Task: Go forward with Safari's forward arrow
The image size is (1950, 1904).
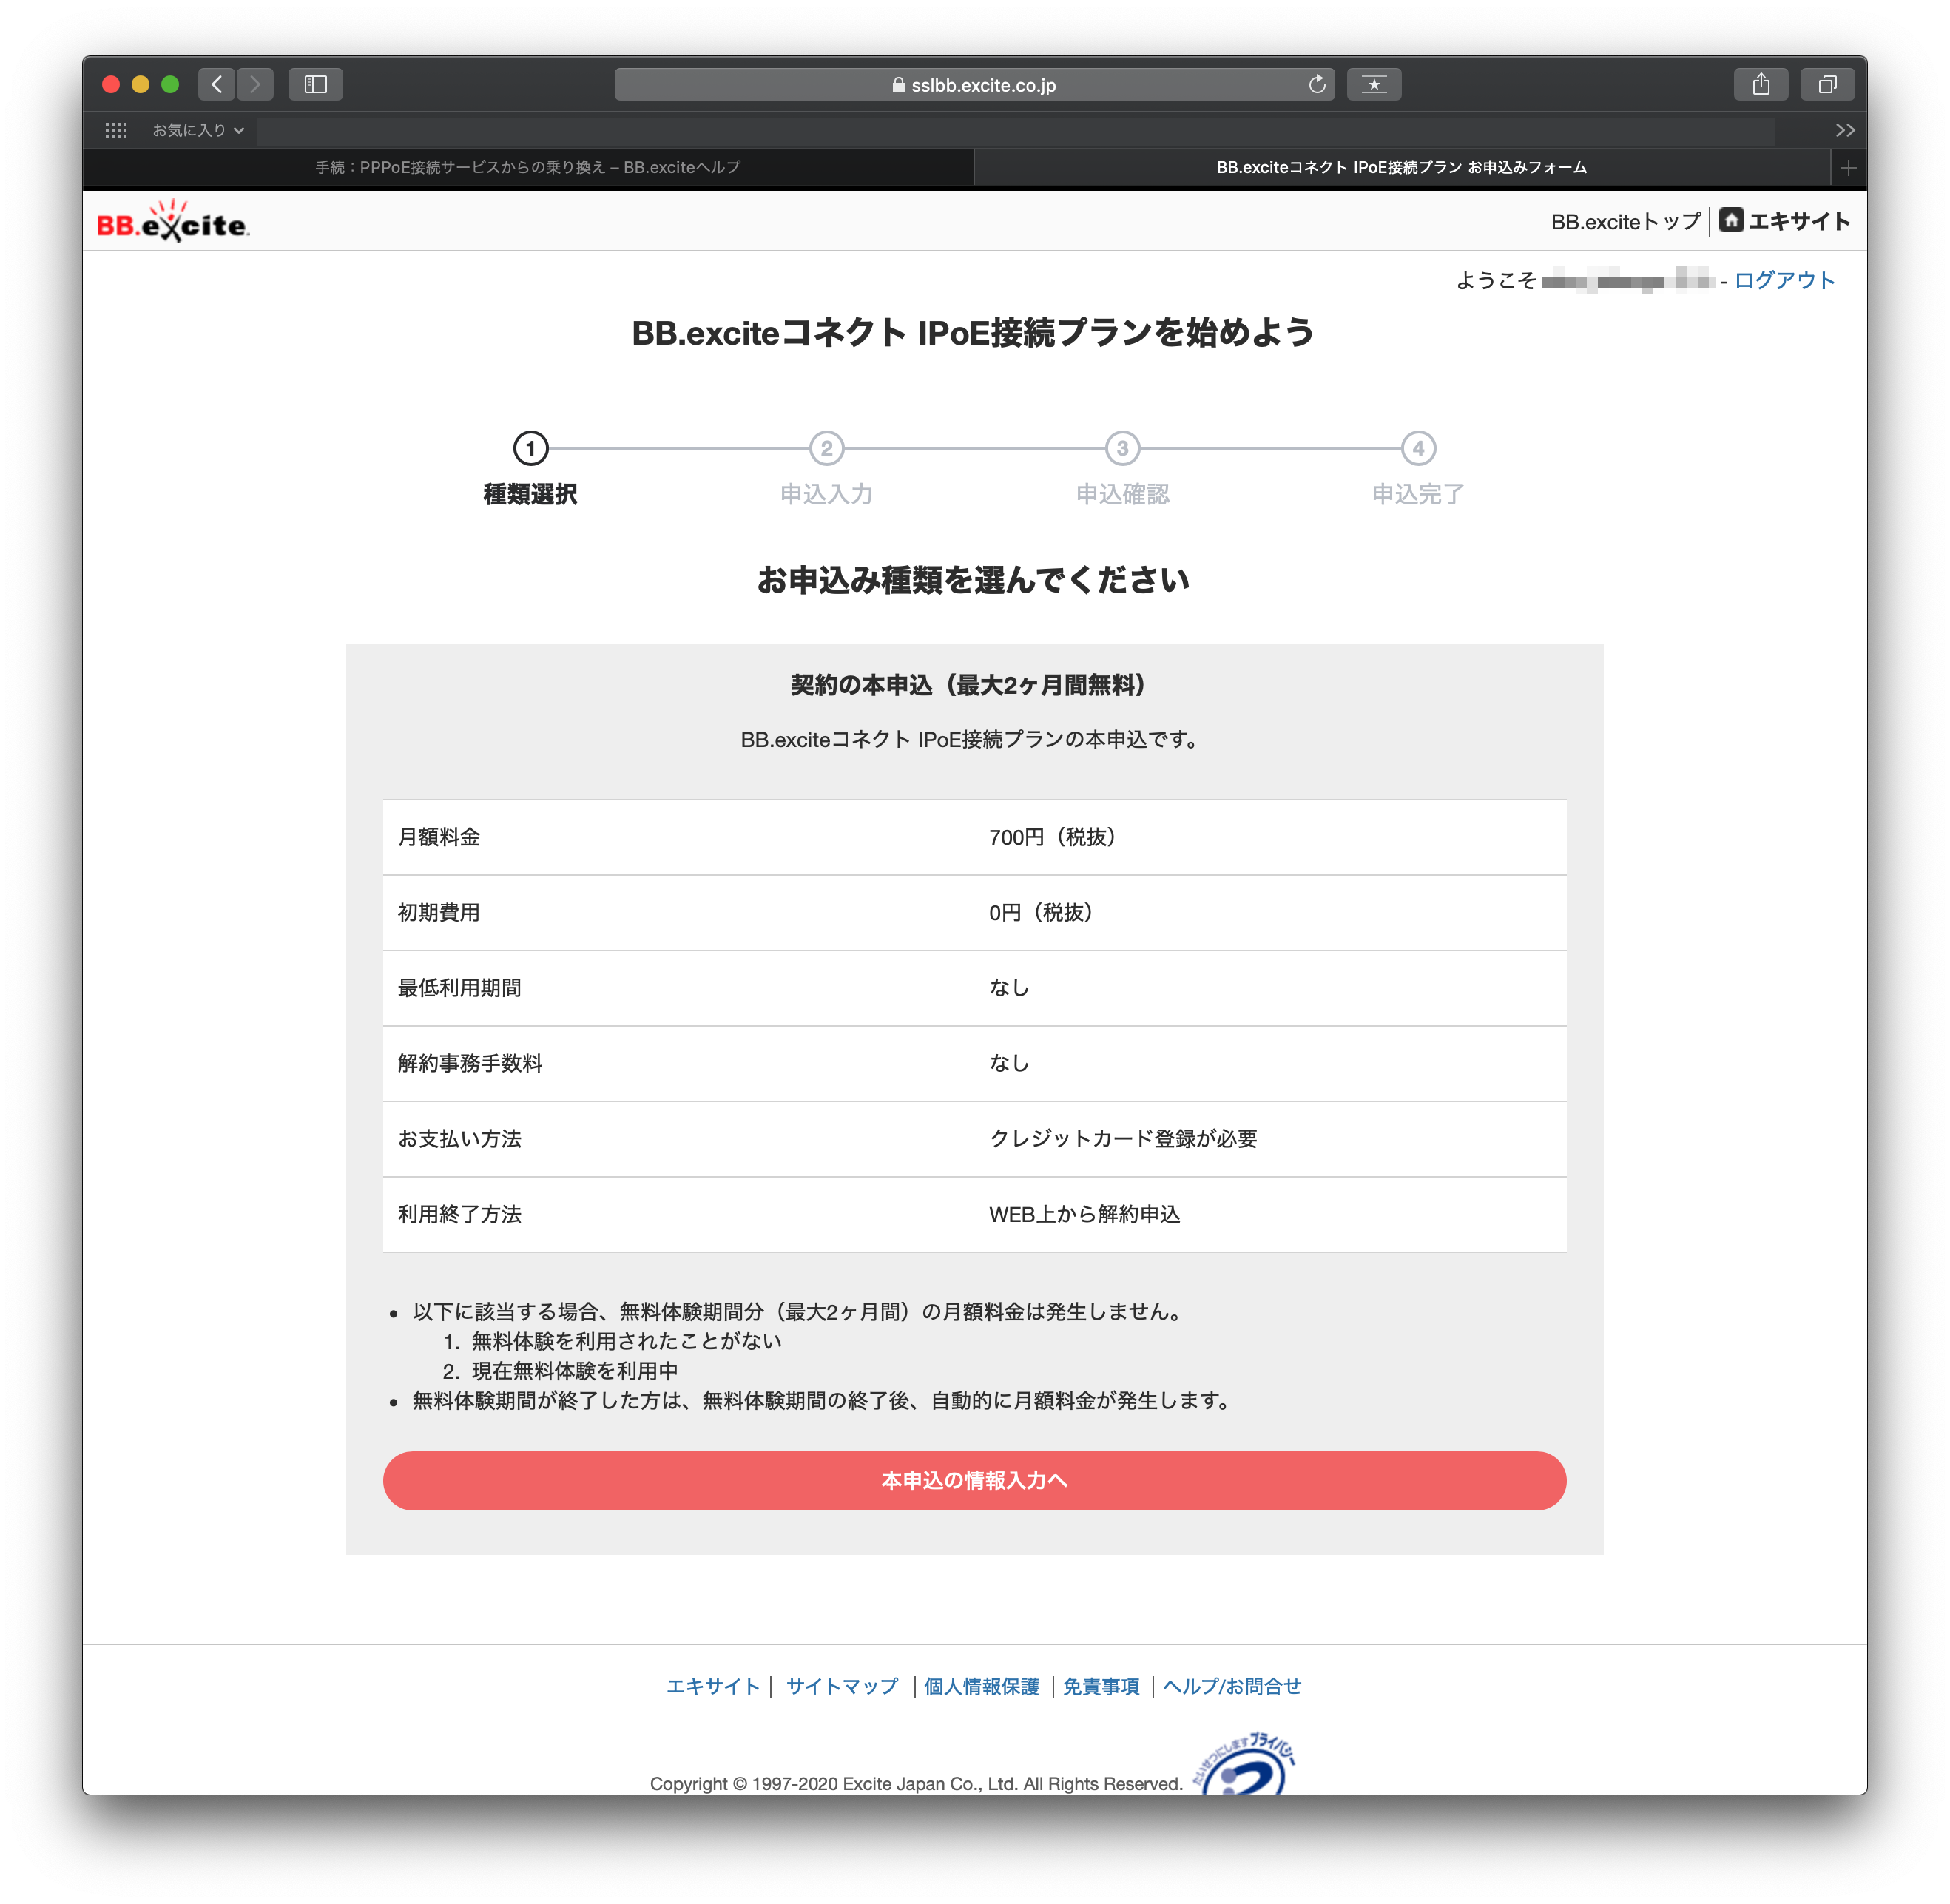Action: coord(255,84)
